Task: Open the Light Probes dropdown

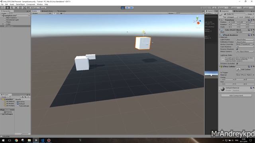Action: pos(245,40)
